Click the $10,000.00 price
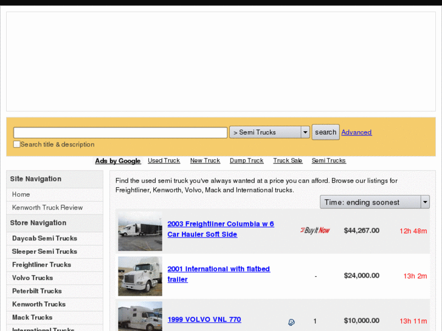 click(361, 321)
